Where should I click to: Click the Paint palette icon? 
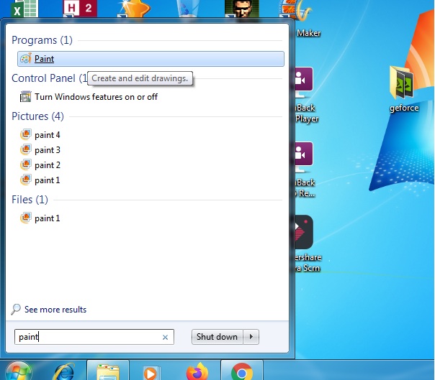(26, 58)
